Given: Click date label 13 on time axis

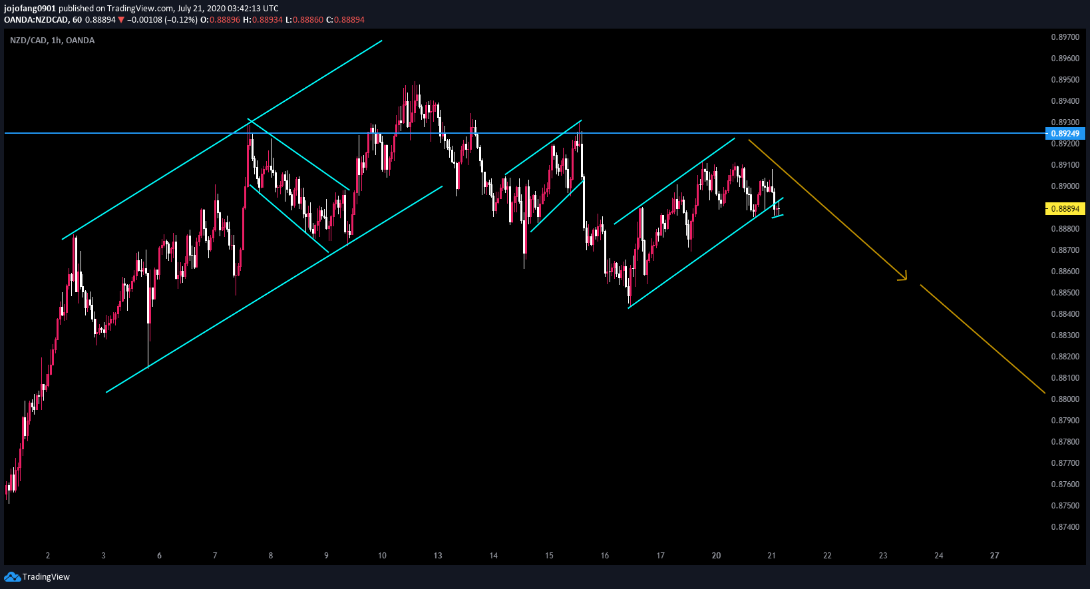Looking at the screenshot, I should (x=438, y=556).
